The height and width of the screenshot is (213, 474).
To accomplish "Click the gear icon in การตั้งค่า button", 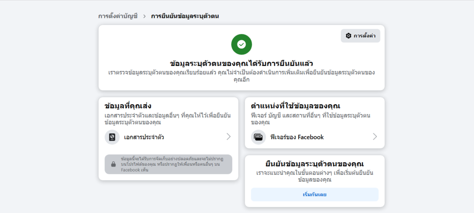I will tap(348, 36).
